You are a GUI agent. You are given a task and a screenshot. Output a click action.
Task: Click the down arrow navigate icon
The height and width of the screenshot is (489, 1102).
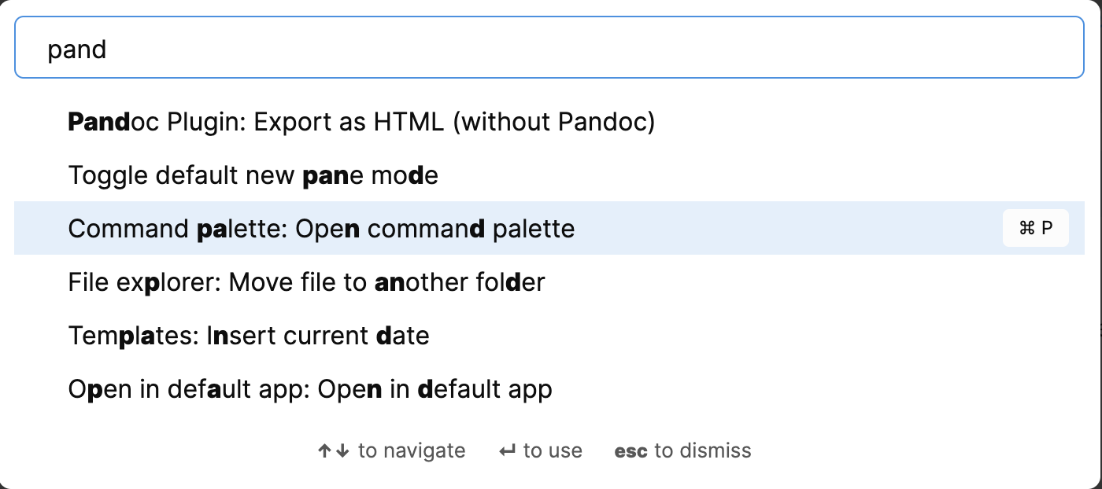342,451
